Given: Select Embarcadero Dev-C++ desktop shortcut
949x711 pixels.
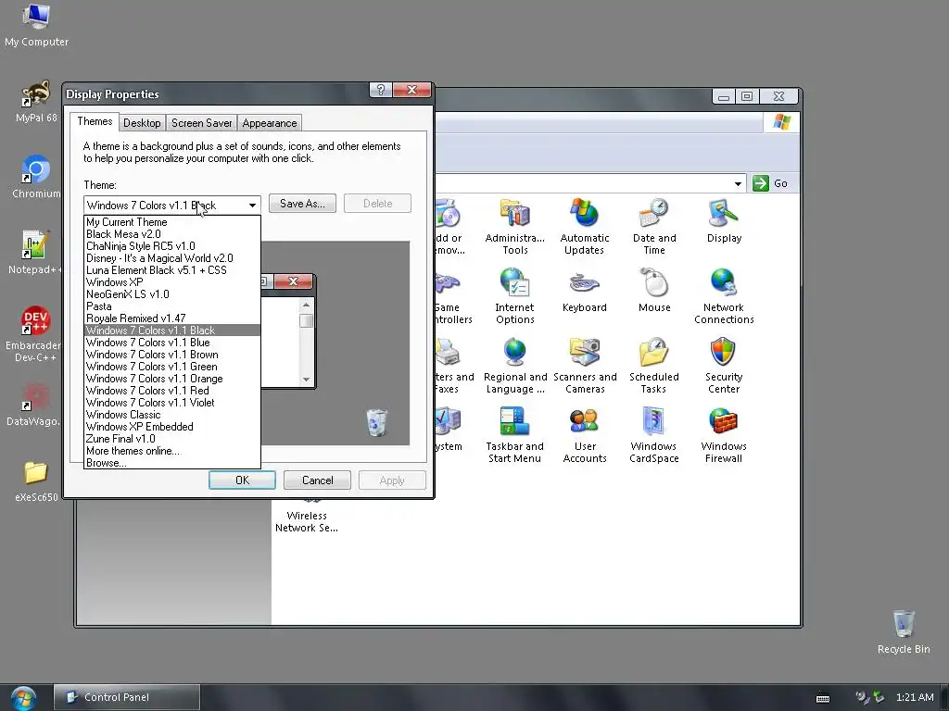Looking at the screenshot, I should (x=34, y=334).
